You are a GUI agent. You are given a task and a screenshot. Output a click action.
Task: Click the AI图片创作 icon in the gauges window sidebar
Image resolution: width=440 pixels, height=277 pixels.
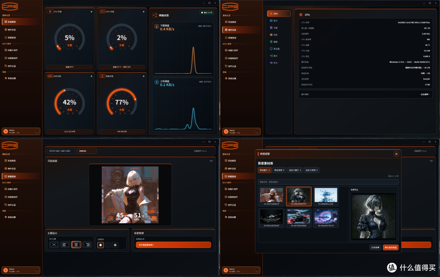coord(6,50)
